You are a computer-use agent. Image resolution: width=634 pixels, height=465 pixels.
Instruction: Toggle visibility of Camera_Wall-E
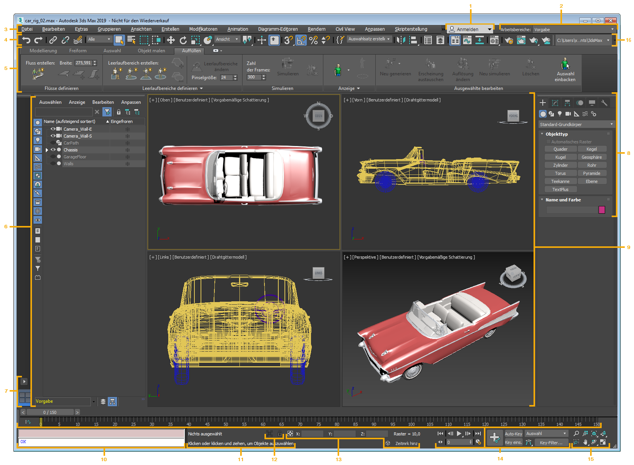pos(53,129)
